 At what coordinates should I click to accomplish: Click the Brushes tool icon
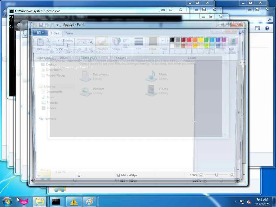(x=102, y=42)
